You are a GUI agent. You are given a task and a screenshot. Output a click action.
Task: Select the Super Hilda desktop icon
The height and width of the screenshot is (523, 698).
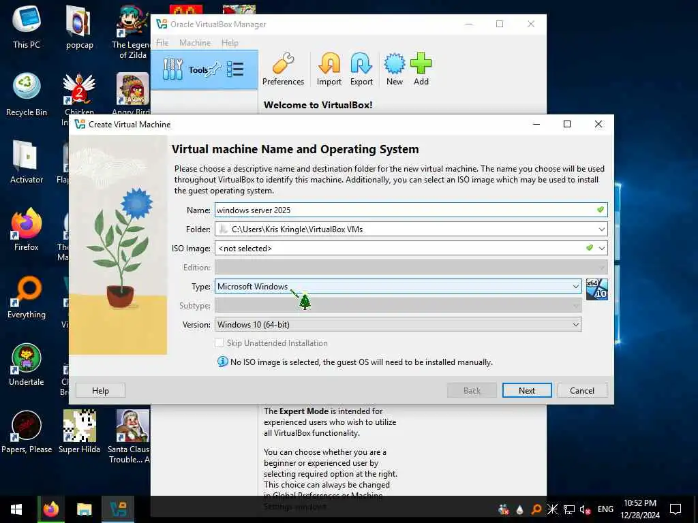tap(79, 431)
